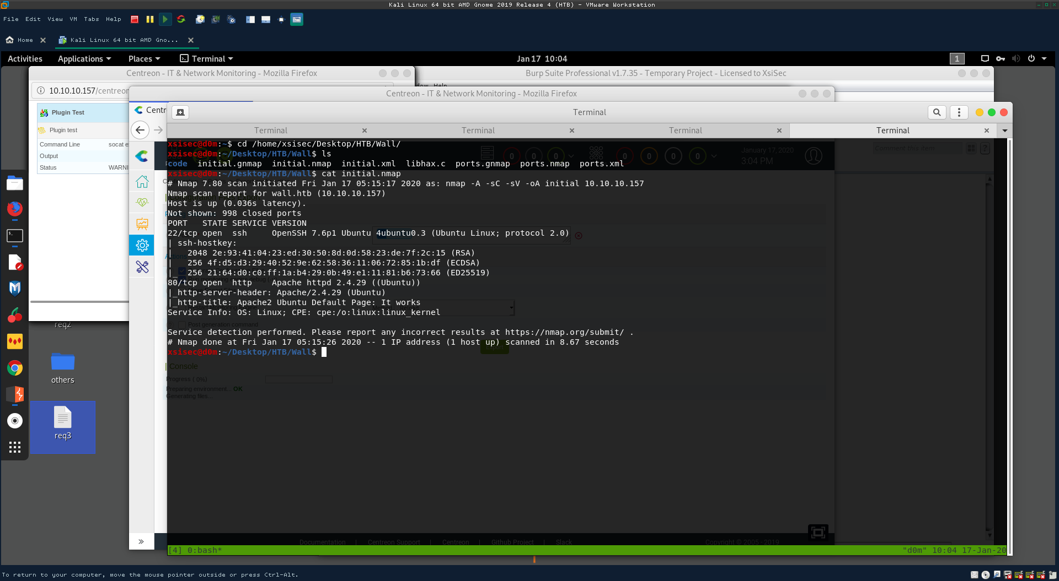
Task: Open the VMware File menu
Action: [x=11, y=19]
